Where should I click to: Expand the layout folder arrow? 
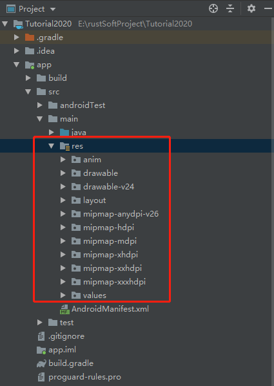pyautogui.click(x=63, y=200)
